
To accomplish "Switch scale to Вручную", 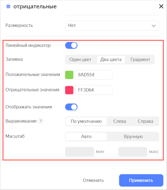I will [133, 137].
